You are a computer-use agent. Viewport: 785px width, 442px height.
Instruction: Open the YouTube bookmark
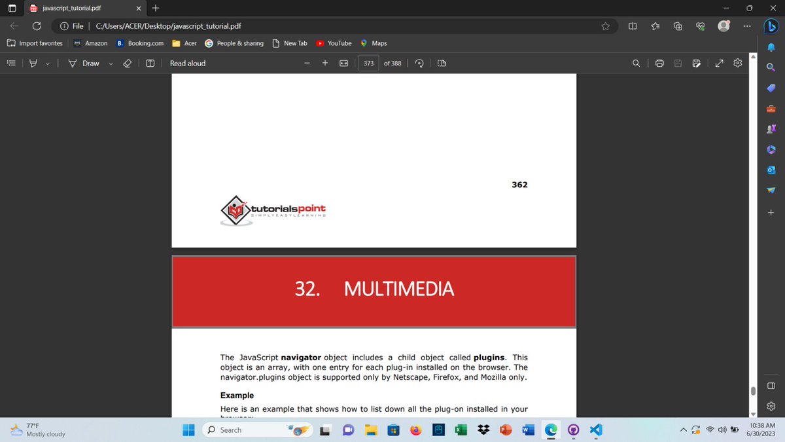pos(334,43)
